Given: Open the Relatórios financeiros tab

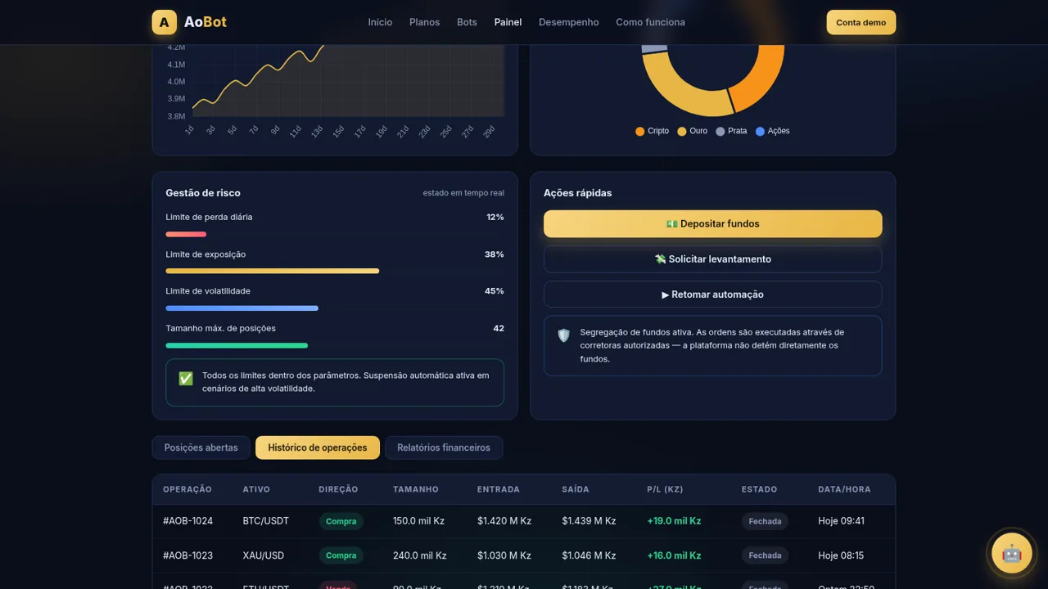Looking at the screenshot, I should tap(444, 447).
